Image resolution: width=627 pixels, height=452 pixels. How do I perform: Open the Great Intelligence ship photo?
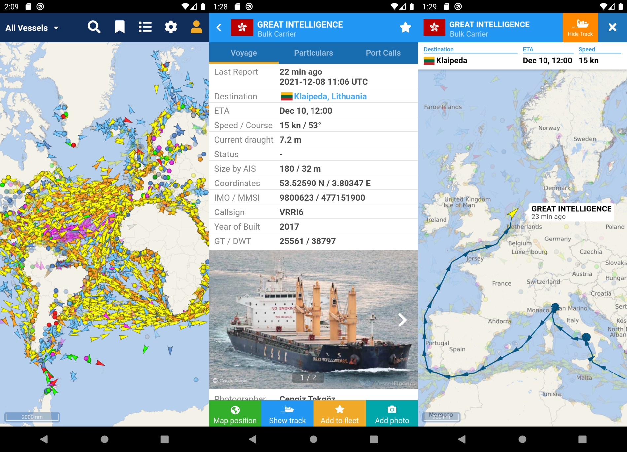pos(313,319)
